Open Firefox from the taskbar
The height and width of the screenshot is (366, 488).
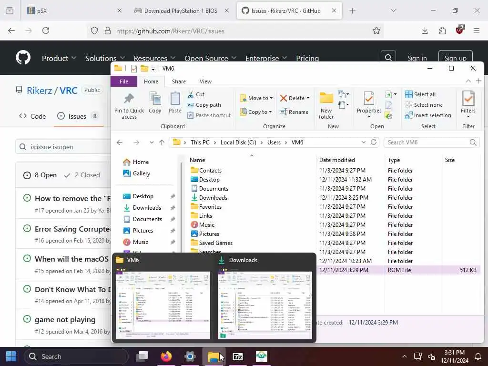coord(166,356)
